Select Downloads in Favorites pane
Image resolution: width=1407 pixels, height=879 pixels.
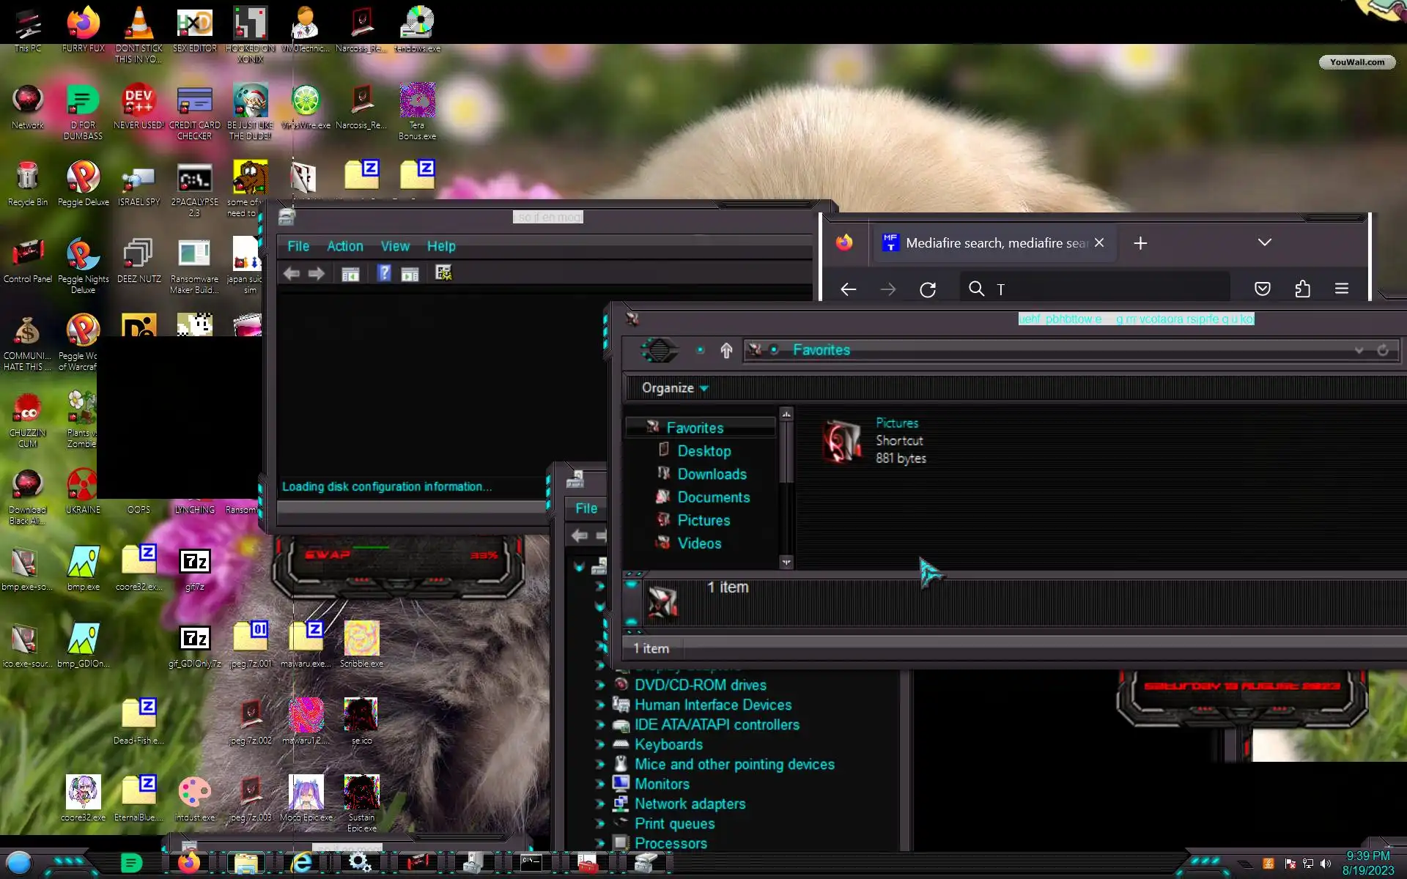tap(711, 474)
